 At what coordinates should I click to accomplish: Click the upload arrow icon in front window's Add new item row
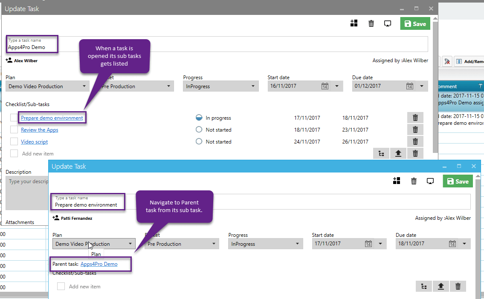pos(441,287)
